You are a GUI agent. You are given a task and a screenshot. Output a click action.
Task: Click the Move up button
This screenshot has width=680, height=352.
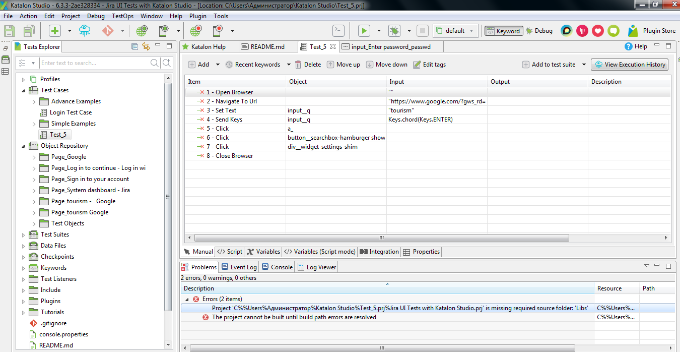click(x=344, y=65)
